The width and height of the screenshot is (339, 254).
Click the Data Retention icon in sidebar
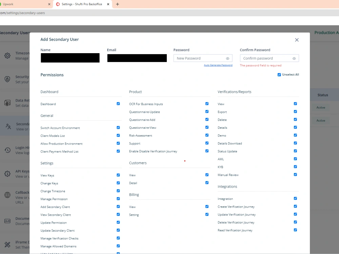(x=7, y=103)
